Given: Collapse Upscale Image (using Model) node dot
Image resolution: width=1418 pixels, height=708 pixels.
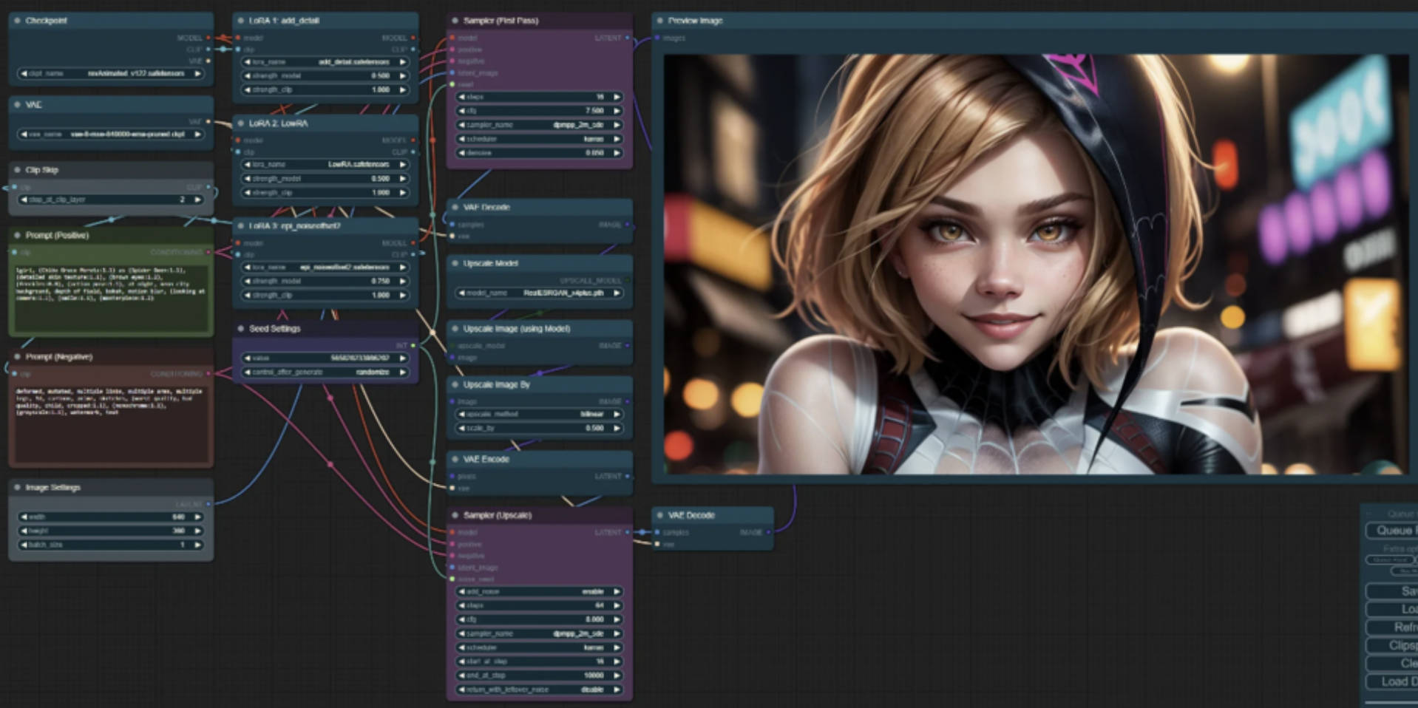Looking at the screenshot, I should click(455, 329).
